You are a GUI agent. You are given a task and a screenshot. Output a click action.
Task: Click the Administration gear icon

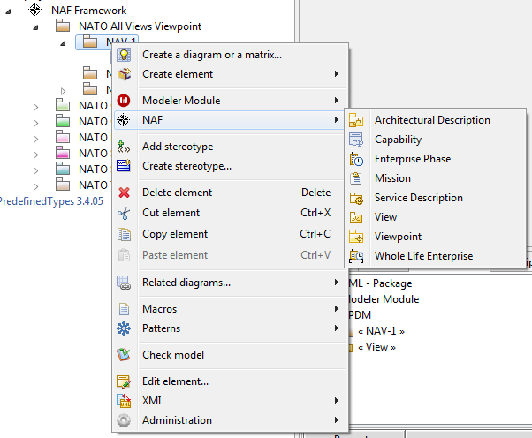pos(124,420)
